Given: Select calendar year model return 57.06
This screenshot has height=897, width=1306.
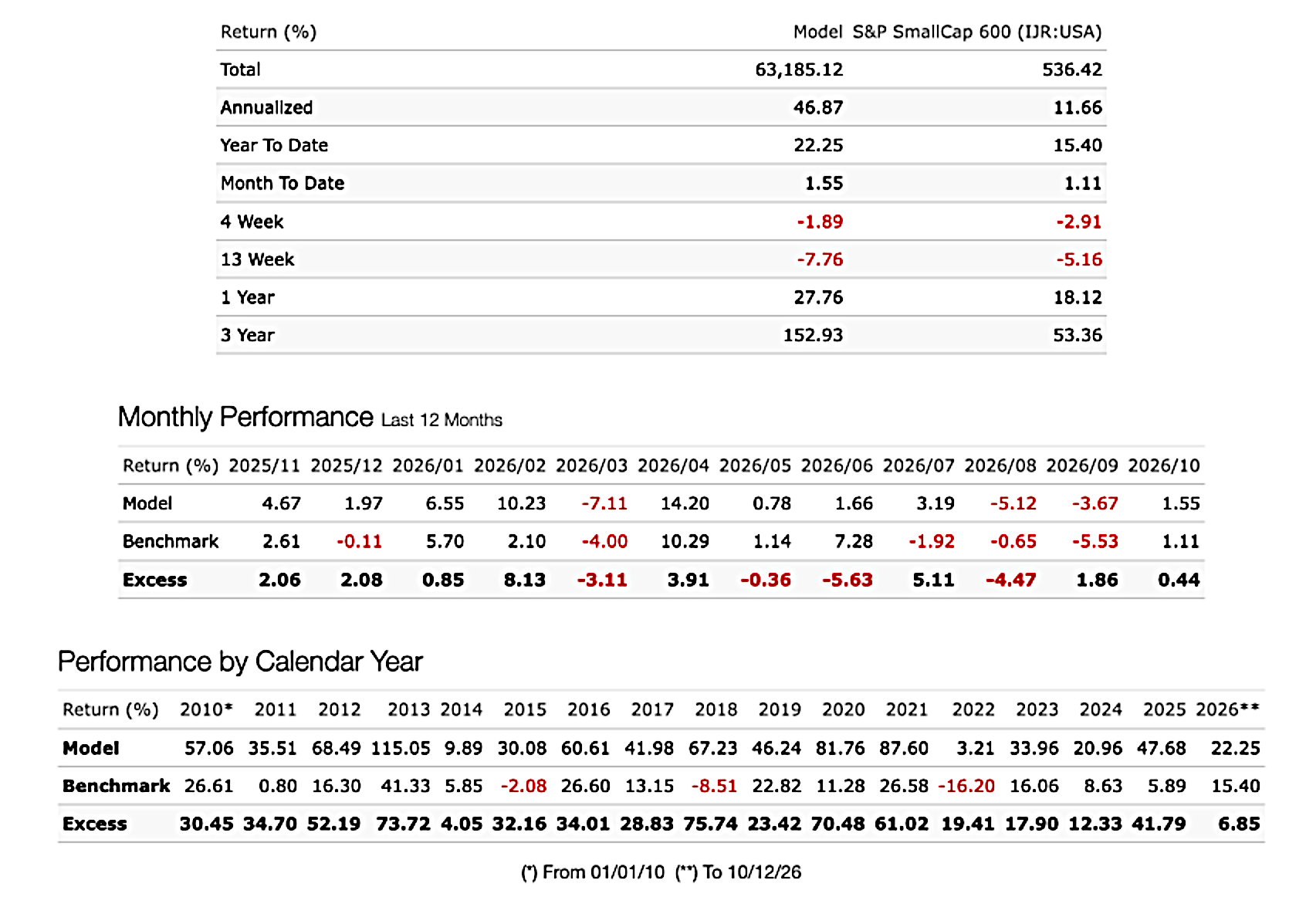Looking at the screenshot, I should pos(208,748).
